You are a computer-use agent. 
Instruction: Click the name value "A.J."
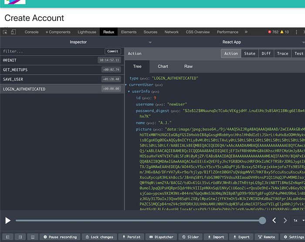(x=165, y=123)
